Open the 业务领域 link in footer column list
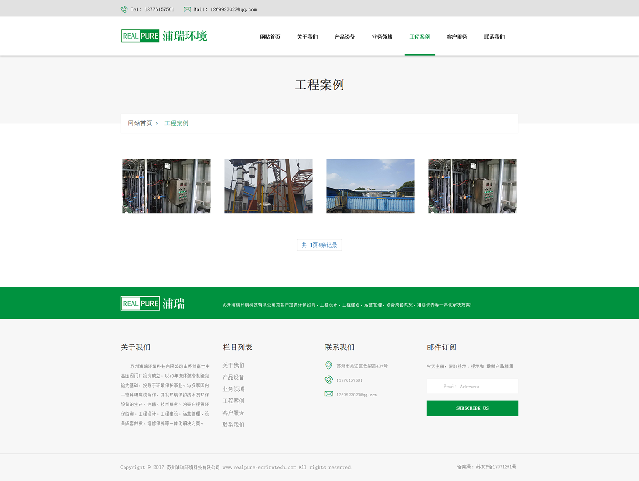 click(x=233, y=389)
